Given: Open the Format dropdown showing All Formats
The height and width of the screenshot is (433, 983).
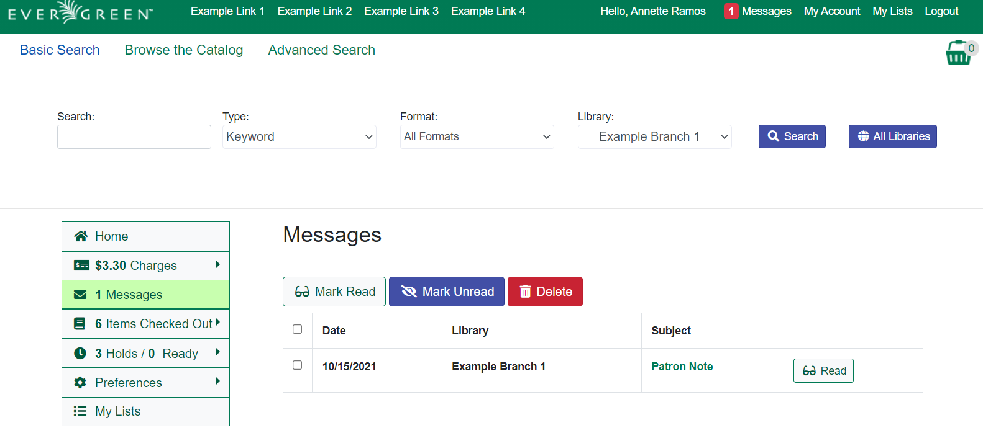Looking at the screenshot, I should [x=477, y=136].
